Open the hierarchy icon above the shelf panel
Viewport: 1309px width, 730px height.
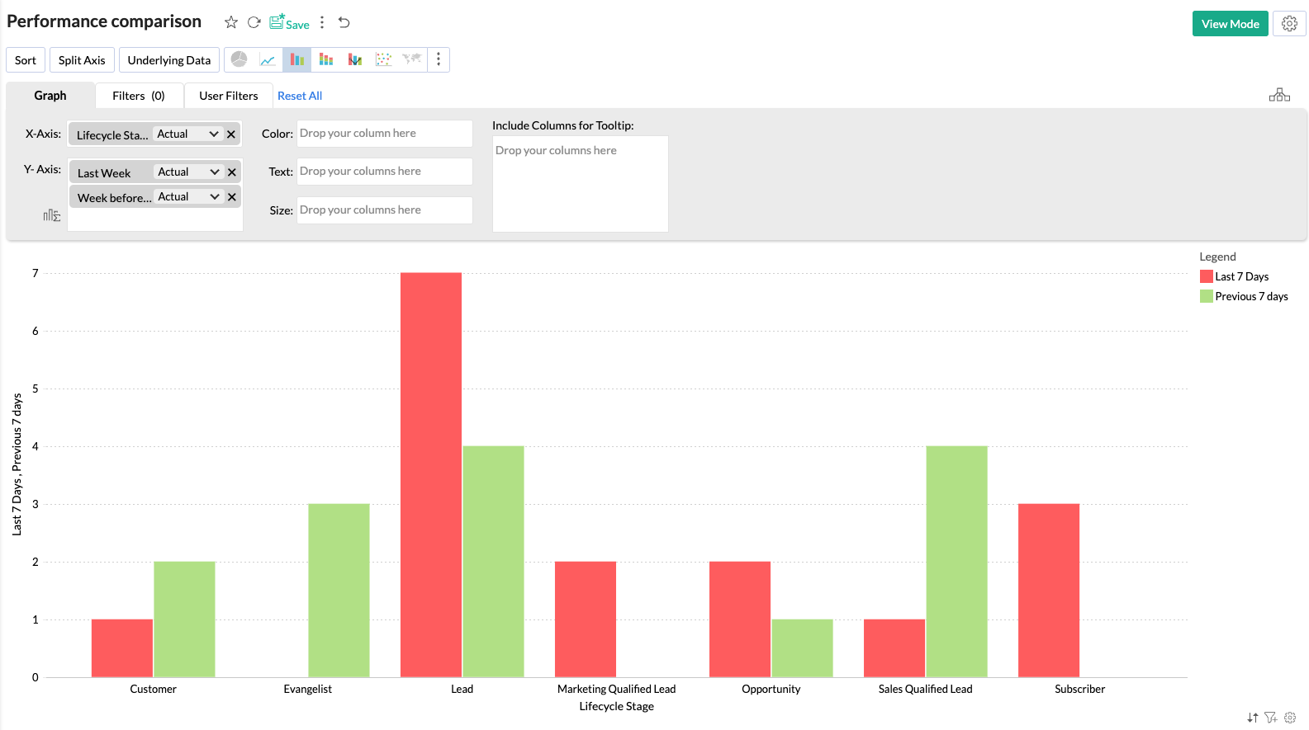pyautogui.click(x=1279, y=95)
